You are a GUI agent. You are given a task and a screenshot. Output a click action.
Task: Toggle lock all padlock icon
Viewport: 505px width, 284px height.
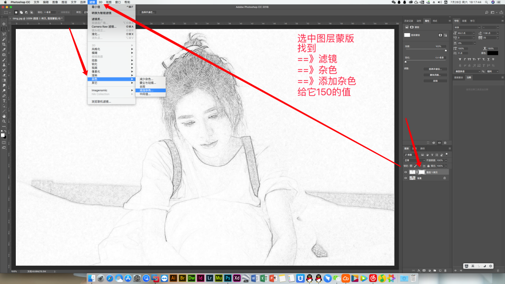point(429,166)
